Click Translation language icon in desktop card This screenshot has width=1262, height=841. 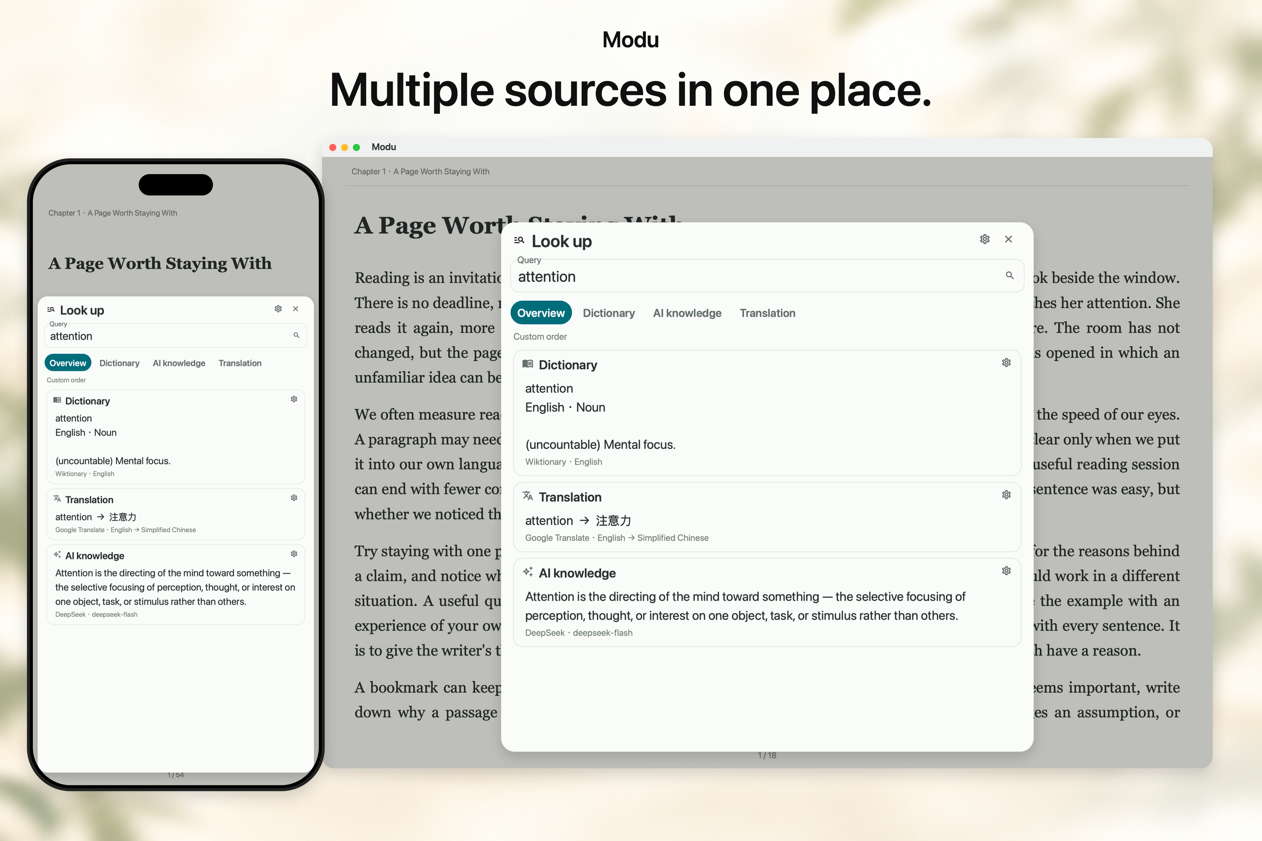(x=527, y=496)
